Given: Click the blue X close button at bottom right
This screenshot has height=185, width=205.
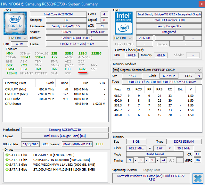Looking at the screenshot, I should [x=198, y=179].
